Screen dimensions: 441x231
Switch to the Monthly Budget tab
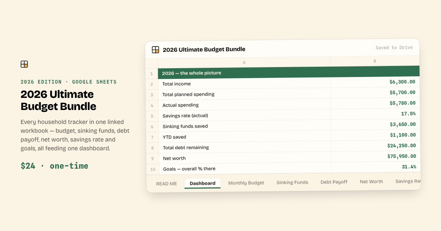(x=246, y=183)
